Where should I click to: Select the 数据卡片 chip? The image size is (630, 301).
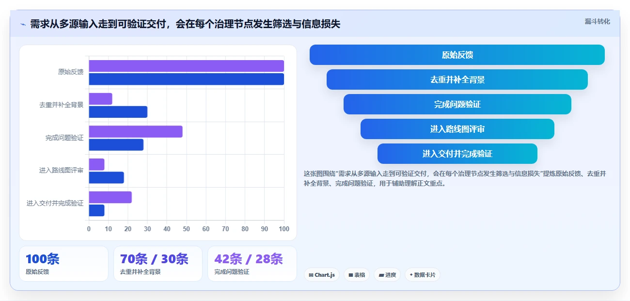pyautogui.click(x=423, y=275)
